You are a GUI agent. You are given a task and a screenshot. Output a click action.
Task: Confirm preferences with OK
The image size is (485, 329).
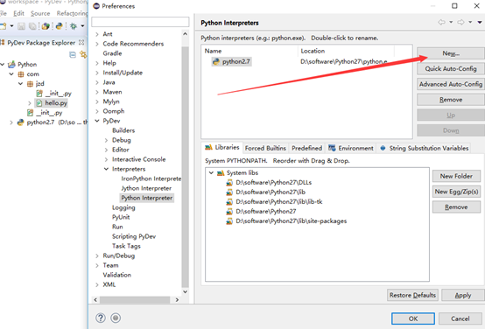[413, 318]
